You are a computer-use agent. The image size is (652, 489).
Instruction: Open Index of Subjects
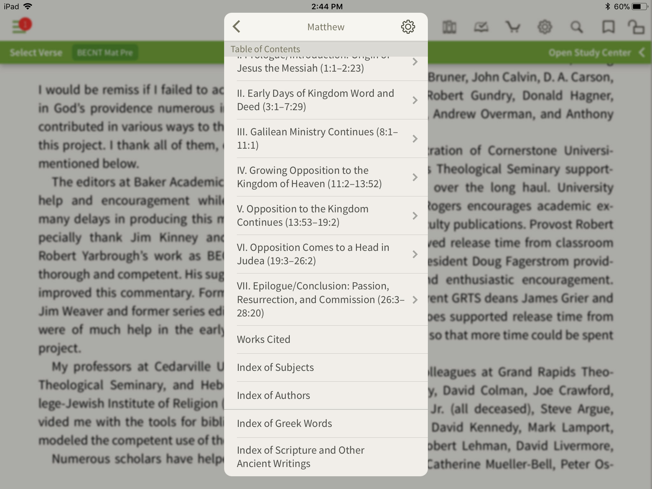(275, 367)
